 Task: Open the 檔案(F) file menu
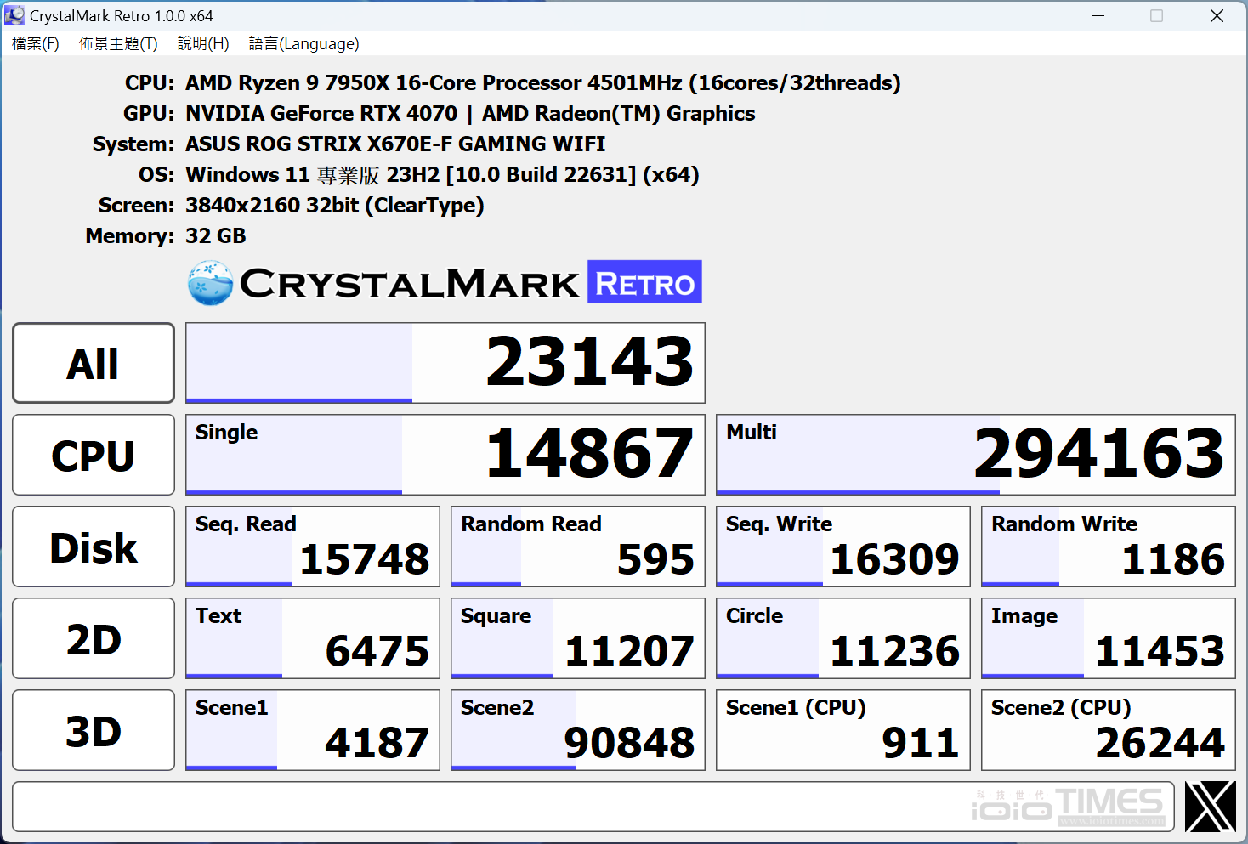[x=36, y=43]
